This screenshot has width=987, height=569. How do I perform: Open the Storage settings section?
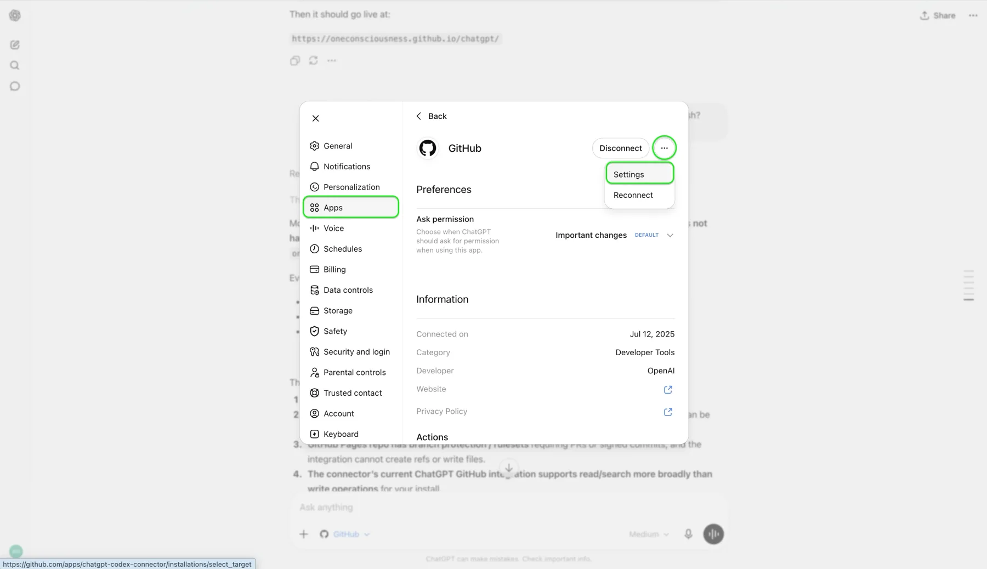351,310
